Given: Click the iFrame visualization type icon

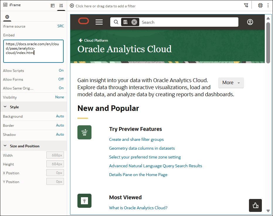Looking at the screenshot, I should pyautogui.click(x=5, y=5).
